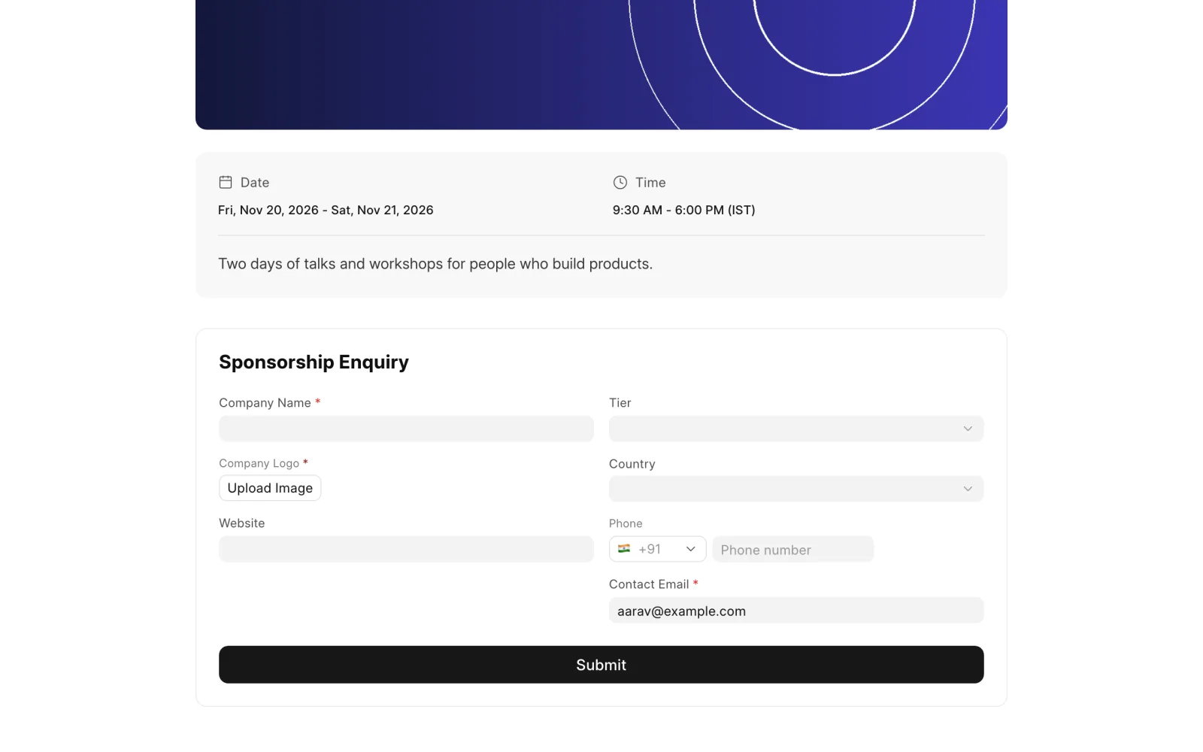Click the 'Company Logo' label
Viewport: 1203px width, 752px height.
[259, 463]
